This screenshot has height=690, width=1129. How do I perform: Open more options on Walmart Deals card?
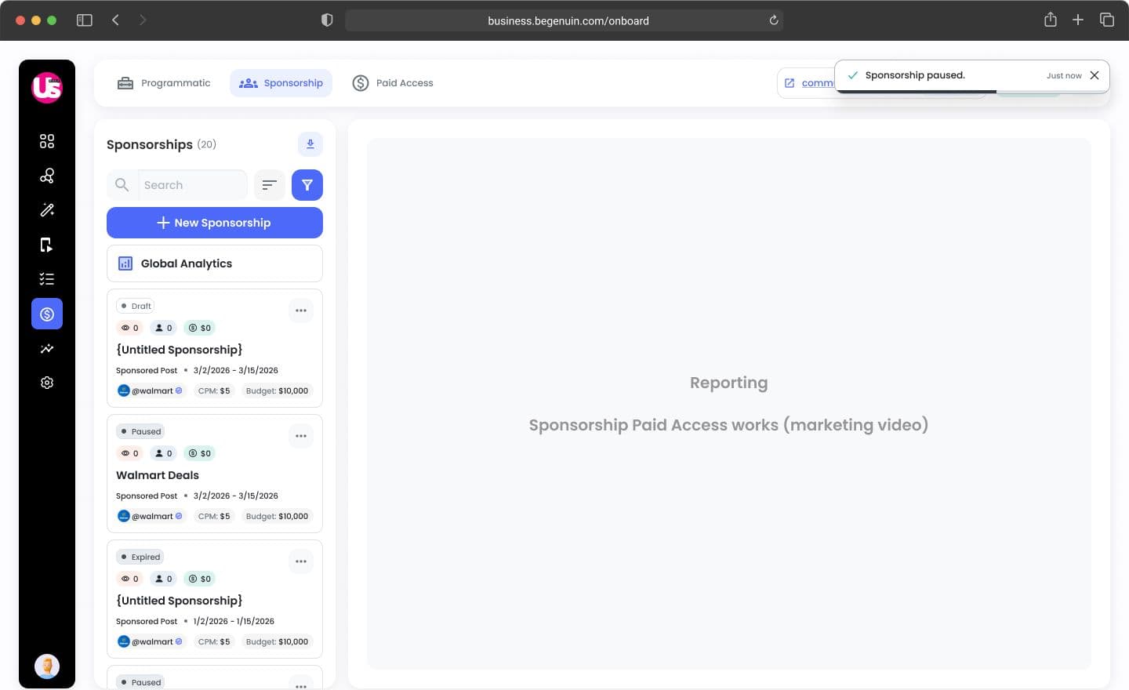(x=301, y=436)
